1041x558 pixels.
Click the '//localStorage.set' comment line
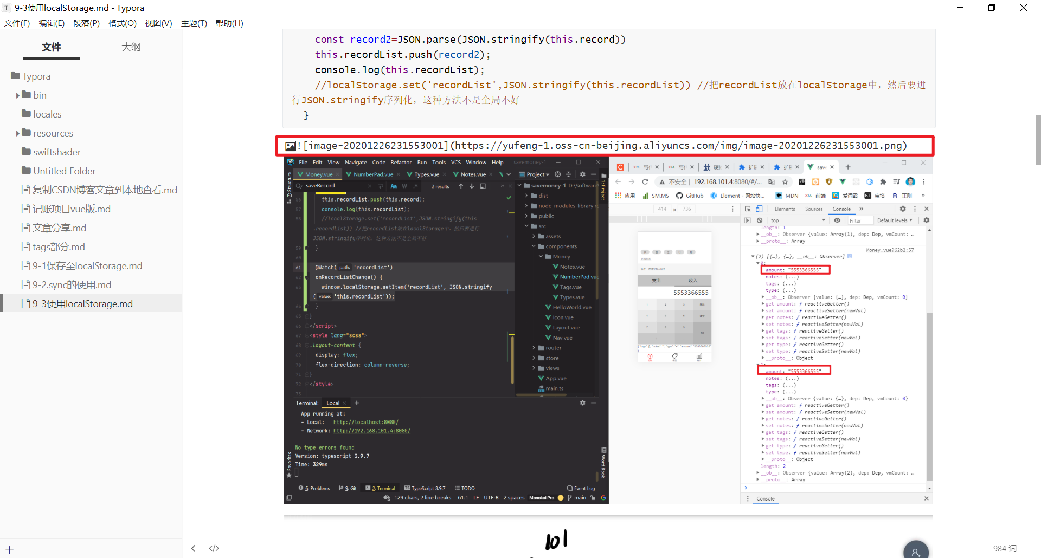point(609,93)
